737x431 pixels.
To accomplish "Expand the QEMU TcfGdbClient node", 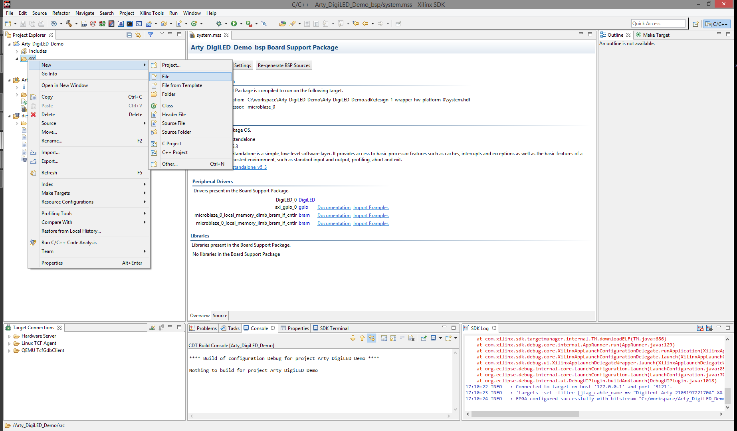I will coord(10,350).
